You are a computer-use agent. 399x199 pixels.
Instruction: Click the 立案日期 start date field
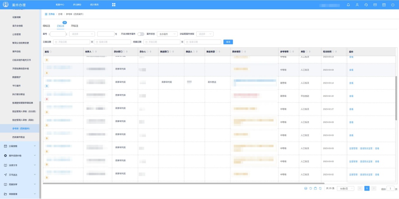[x=72, y=42]
